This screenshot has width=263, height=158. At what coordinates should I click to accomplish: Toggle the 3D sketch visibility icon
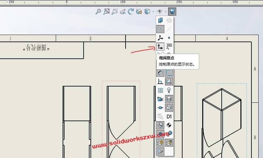pyautogui.click(x=169, y=81)
